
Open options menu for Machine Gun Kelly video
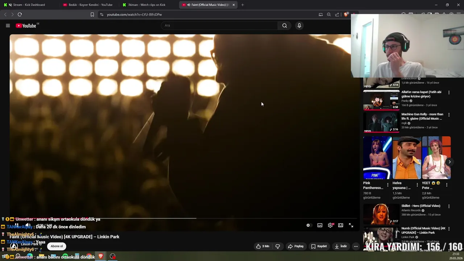point(449,115)
